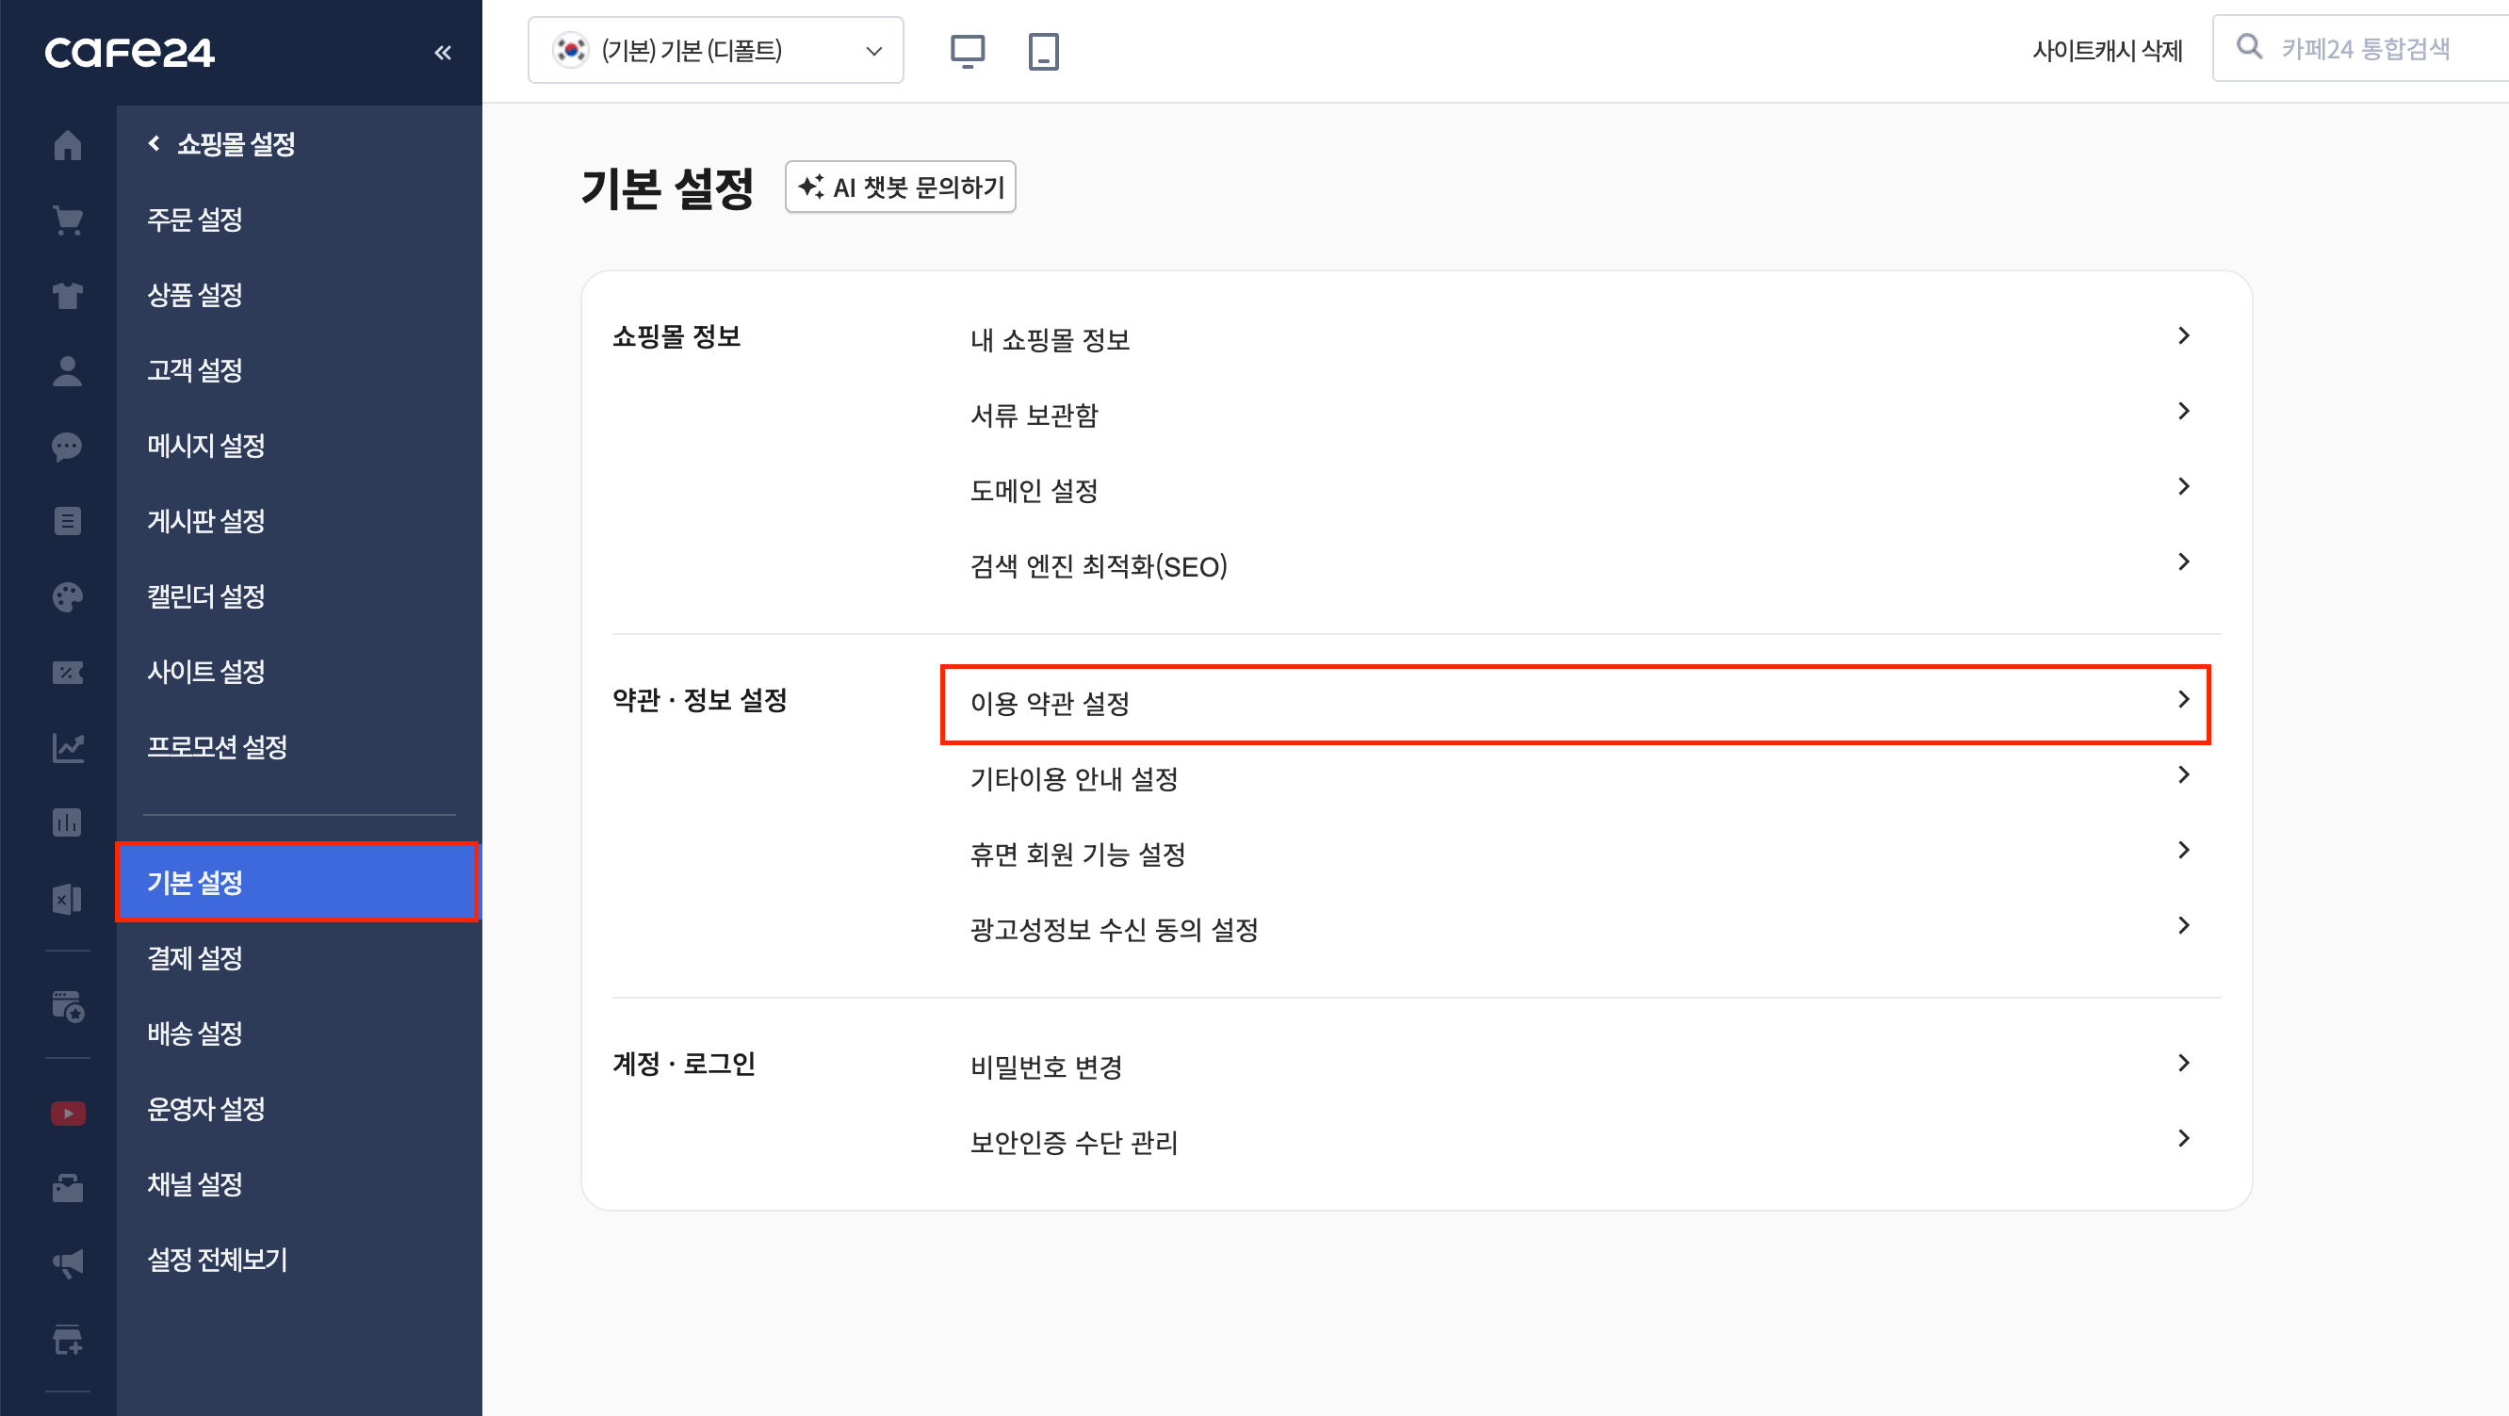
Task: Select 설정 전체보기 menu item
Action: tap(299, 1261)
